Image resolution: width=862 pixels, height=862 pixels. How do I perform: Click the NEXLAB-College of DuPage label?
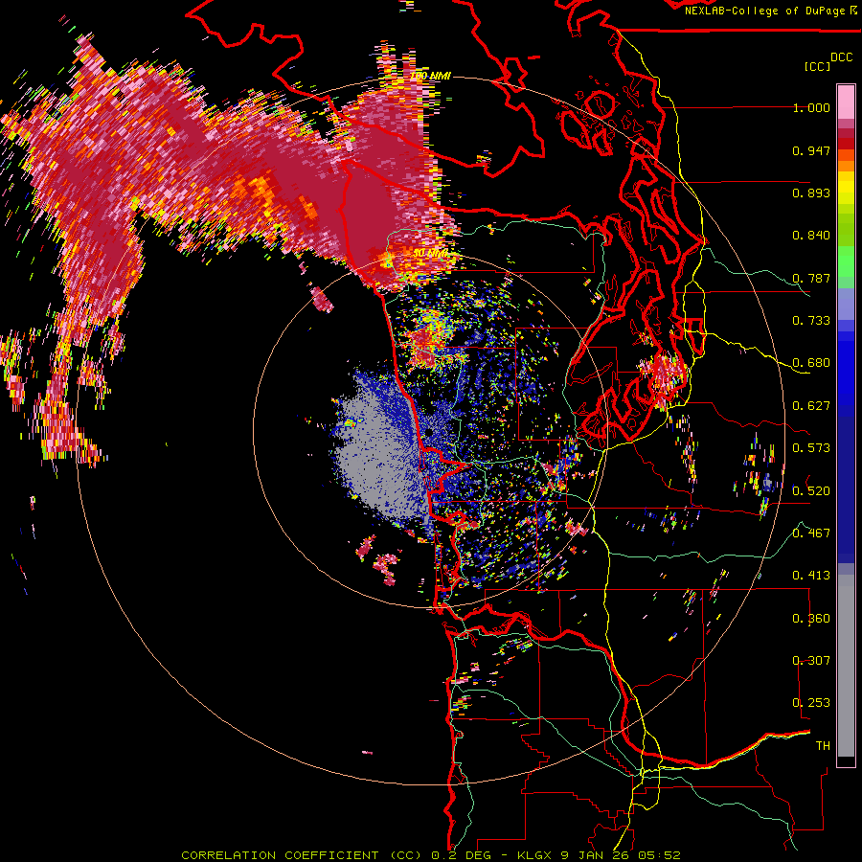pos(767,11)
